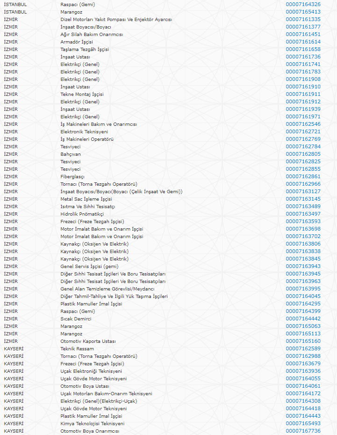Click 00007163943 for Genel Servis İşçisi (gemi)
This screenshot has height=435, width=337.
pos(303,266)
